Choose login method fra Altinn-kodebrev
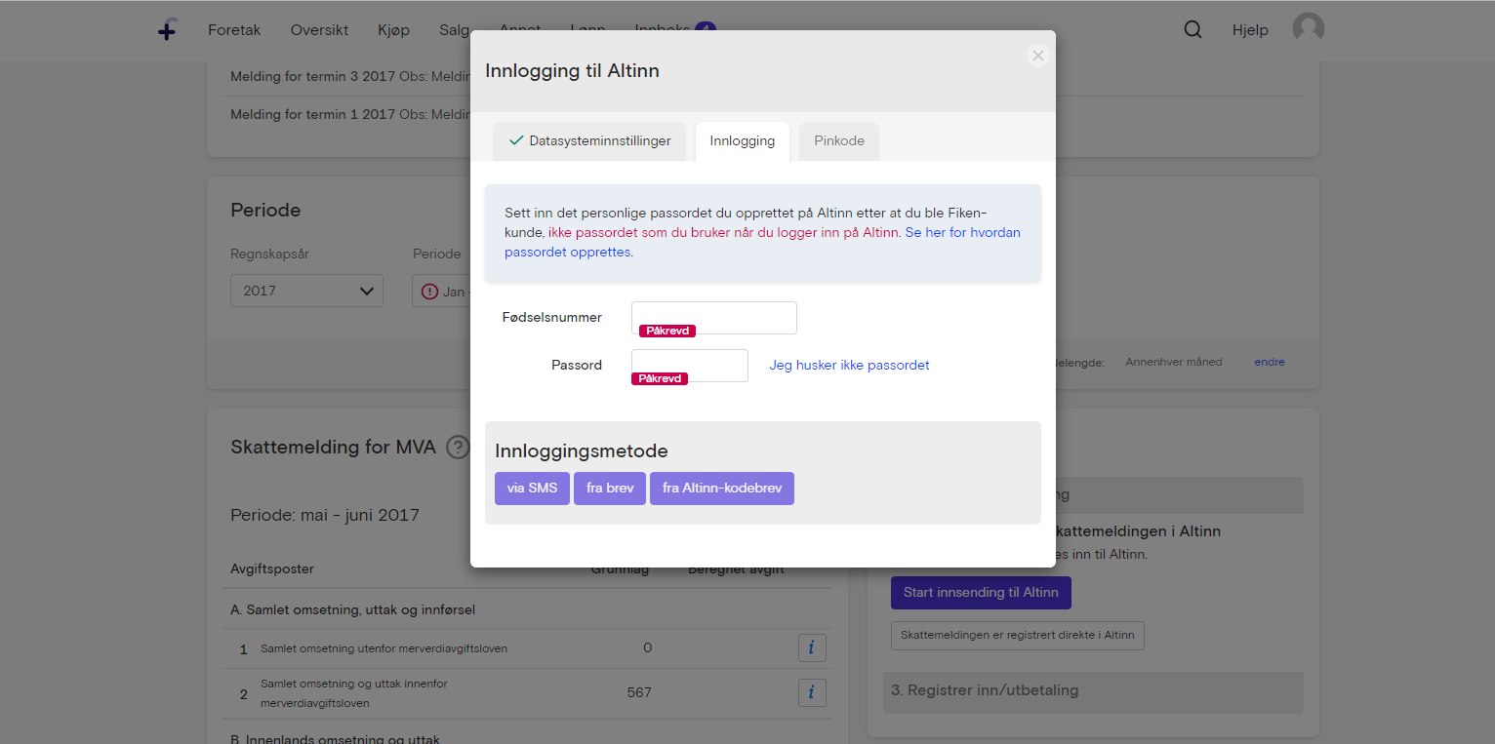Screen dimensions: 1495x744 tap(722, 489)
